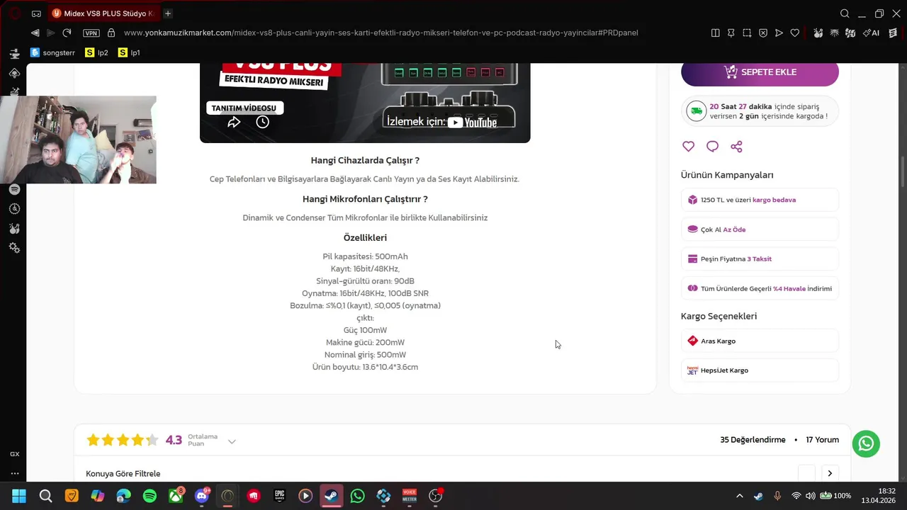
Task: Open GX Corner in sidebar
Action: coord(14,454)
